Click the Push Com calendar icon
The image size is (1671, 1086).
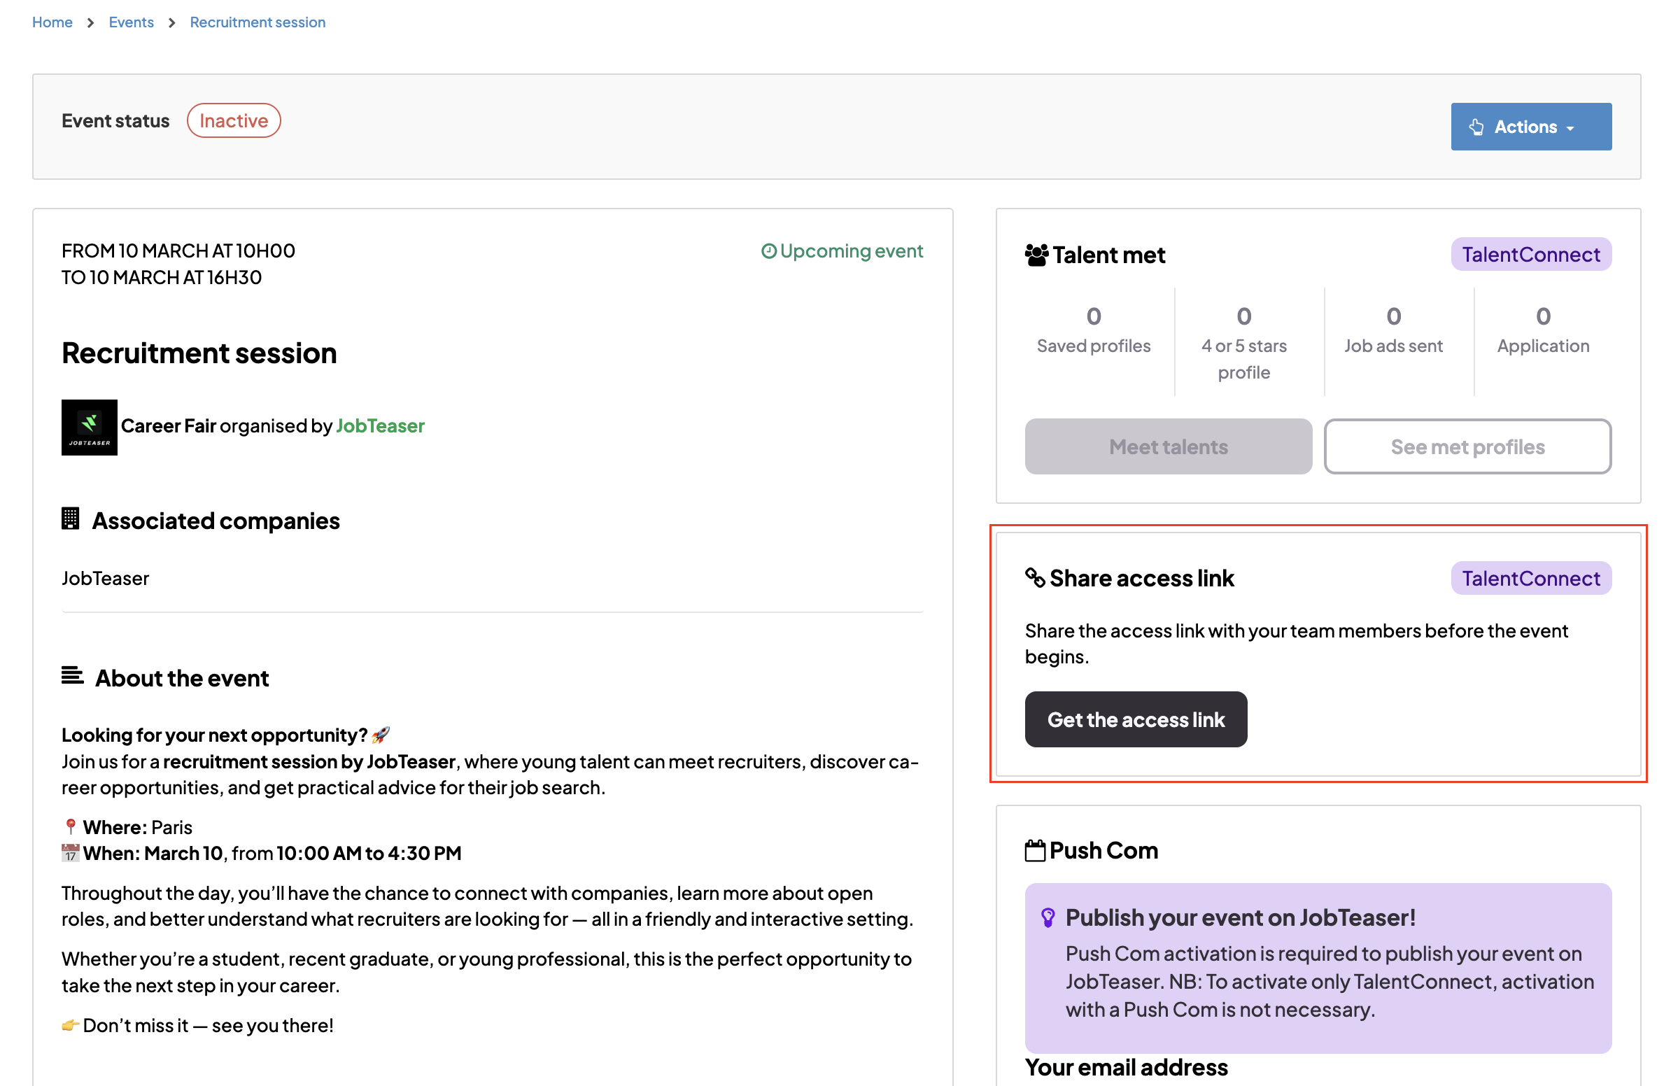coord(1035,851)
